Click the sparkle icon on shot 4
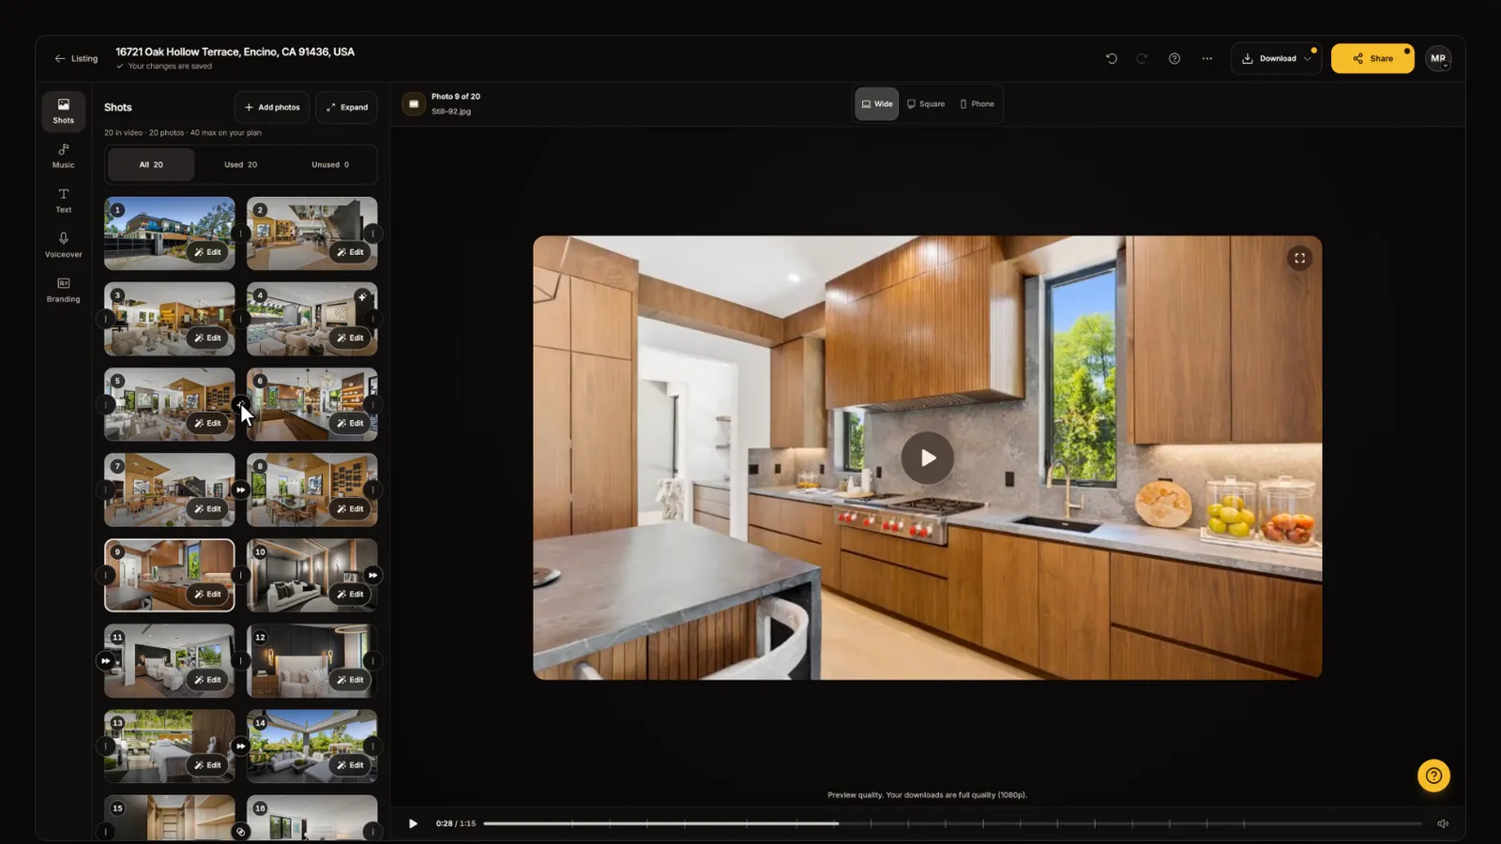This screenshot has height=844, width=1501. click(362, 297)
